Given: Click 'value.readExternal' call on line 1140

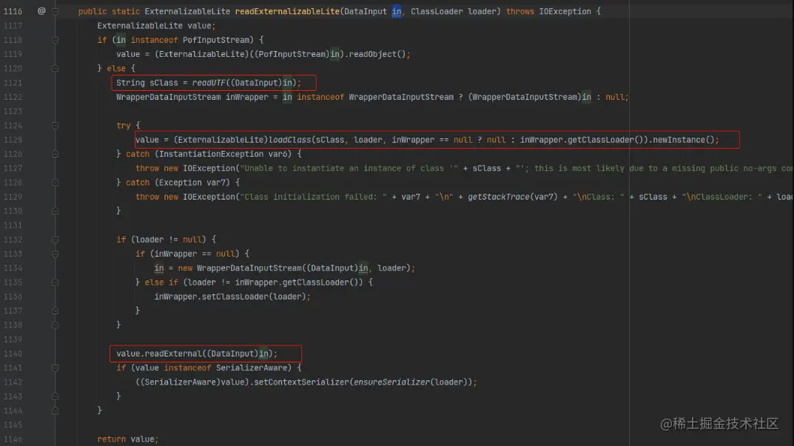Looking at the screenshot, I should [x=159, y=354].
